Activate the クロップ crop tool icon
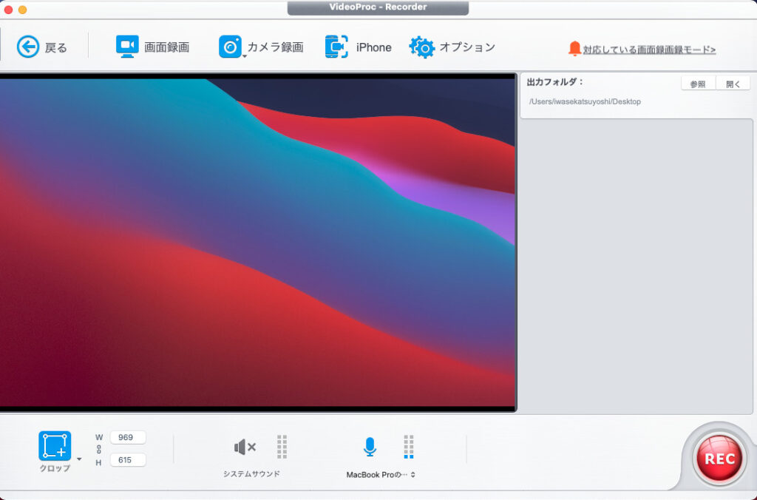The image size is (757, 500). pos(55,446)
